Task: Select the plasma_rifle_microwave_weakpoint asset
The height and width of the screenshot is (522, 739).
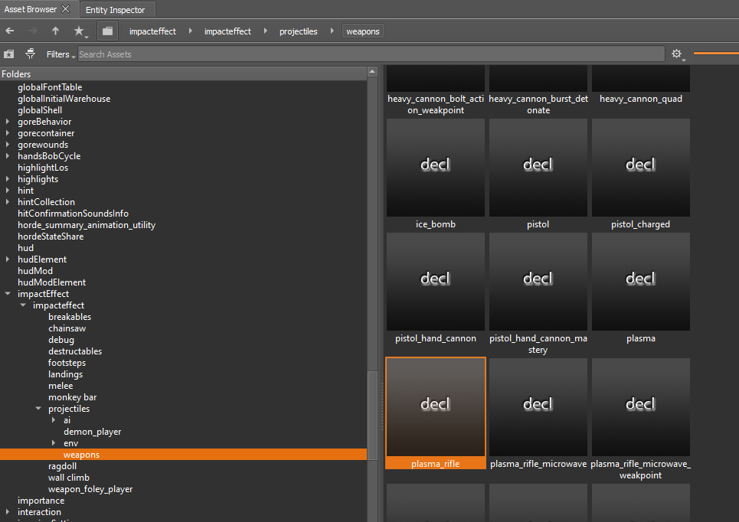Action: (641, 419)
